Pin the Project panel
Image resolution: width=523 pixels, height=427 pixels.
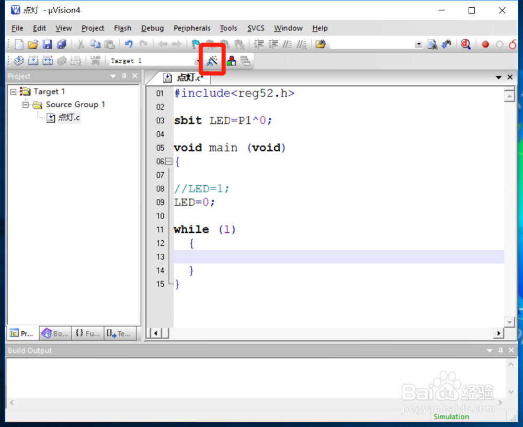tap(124, 76)
